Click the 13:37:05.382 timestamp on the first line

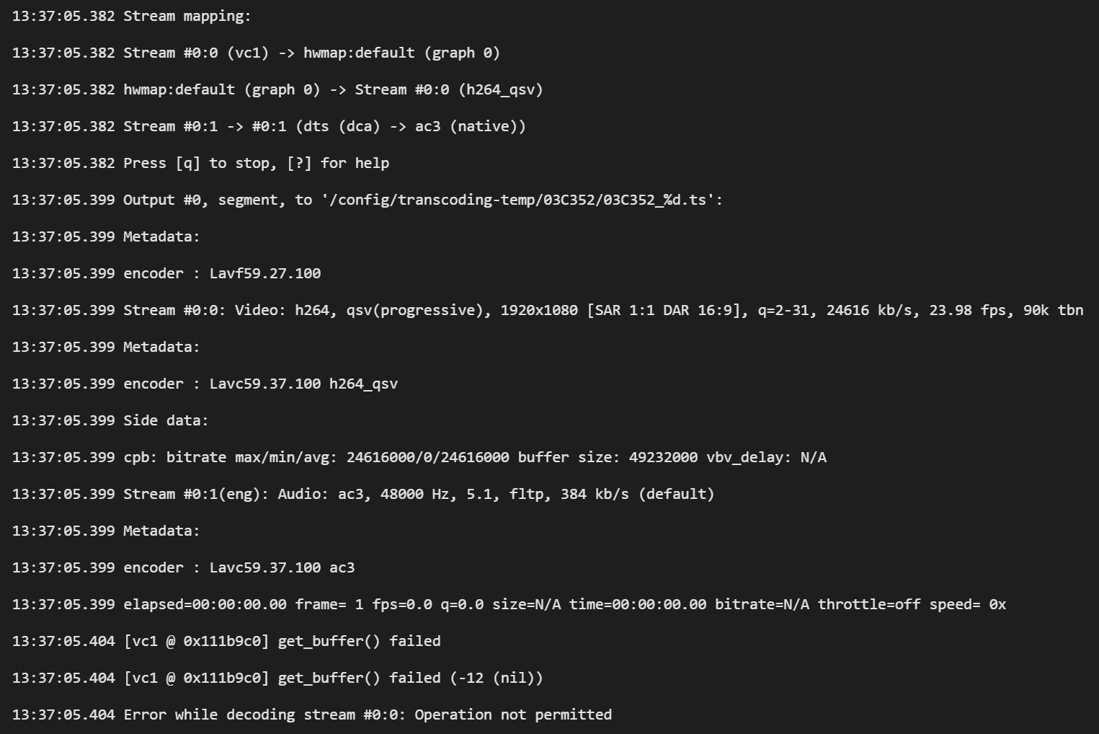pyautogui.click(x=63, y=16)
